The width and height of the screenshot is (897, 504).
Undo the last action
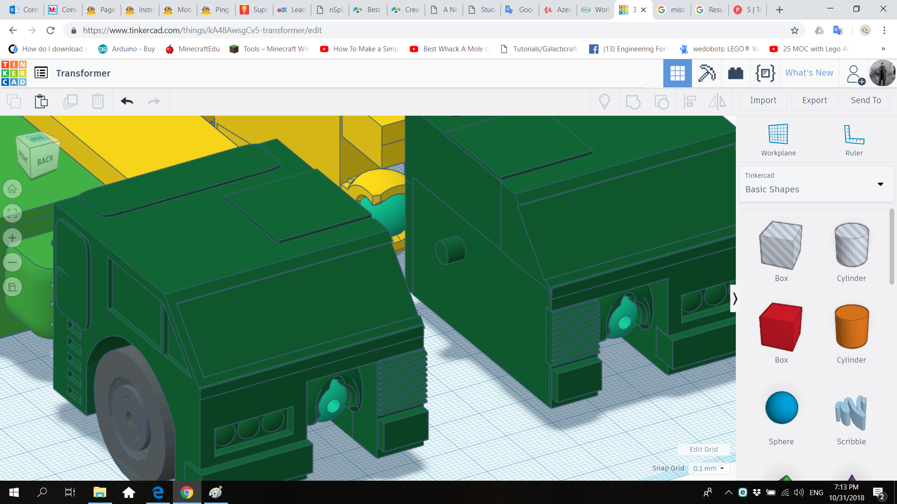(126, 101)
